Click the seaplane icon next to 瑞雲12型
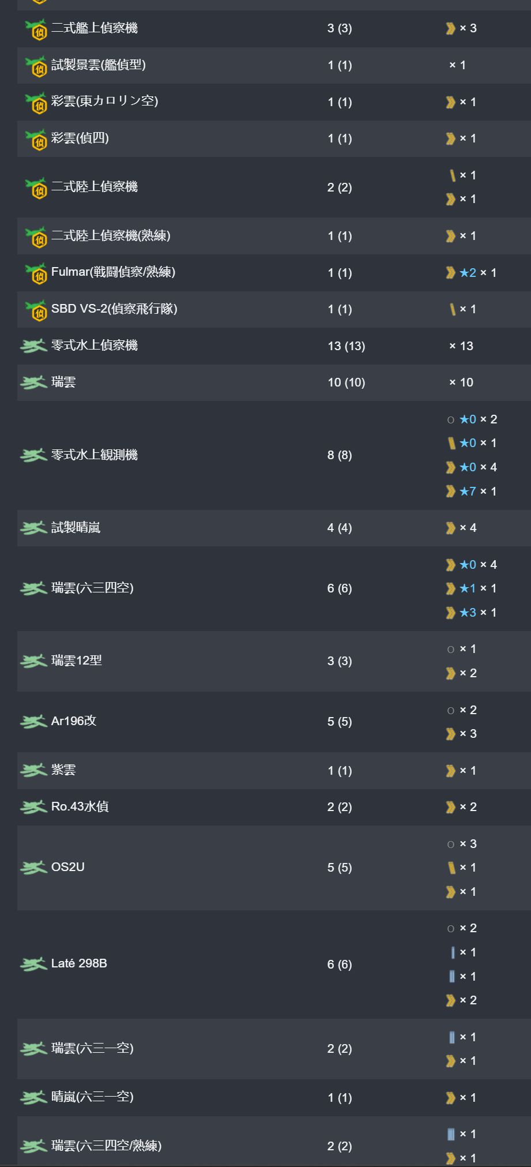531x1167 pixels. point(33,661)
